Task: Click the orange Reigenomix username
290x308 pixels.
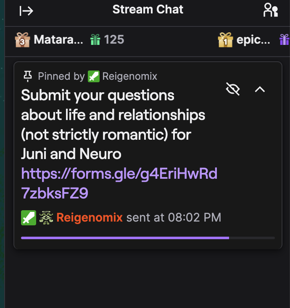Action: point(90,218)
